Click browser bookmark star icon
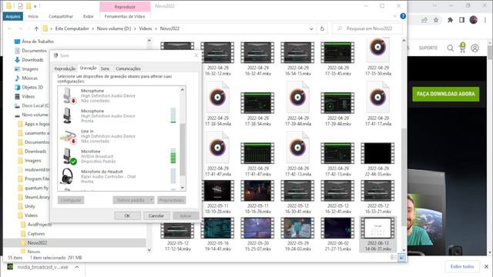 tap(436, 20)
